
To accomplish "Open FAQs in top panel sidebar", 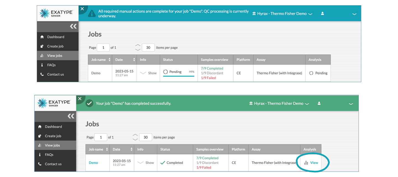I will pyautogui.click(x=58, y=65).
